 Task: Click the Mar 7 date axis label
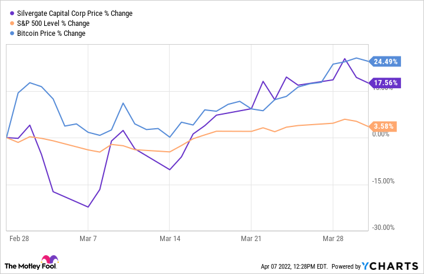click(88, 238)
